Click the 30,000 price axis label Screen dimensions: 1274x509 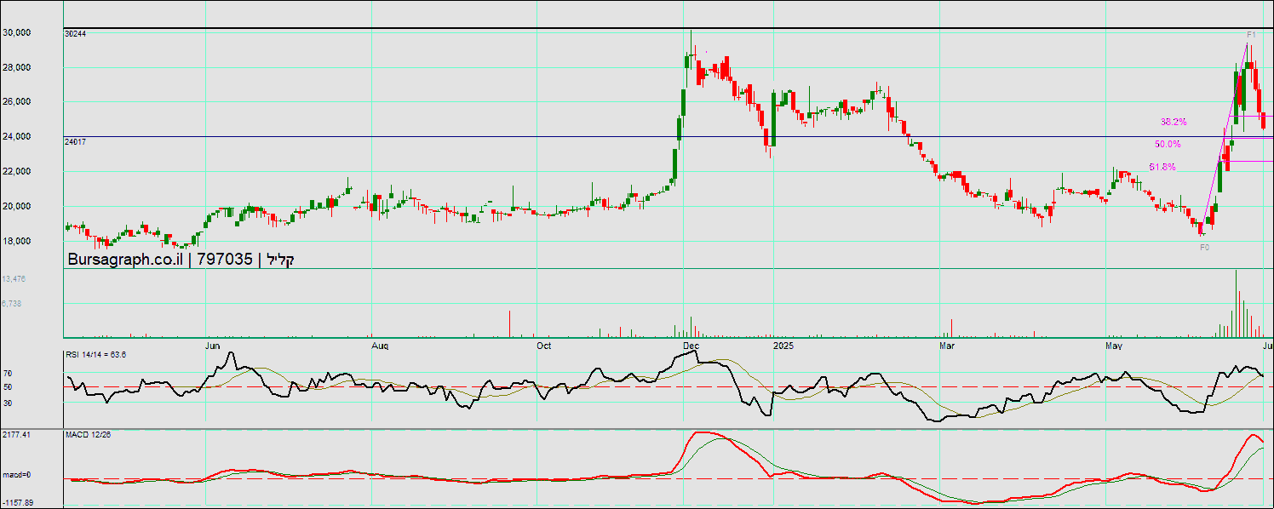(17, 32)
